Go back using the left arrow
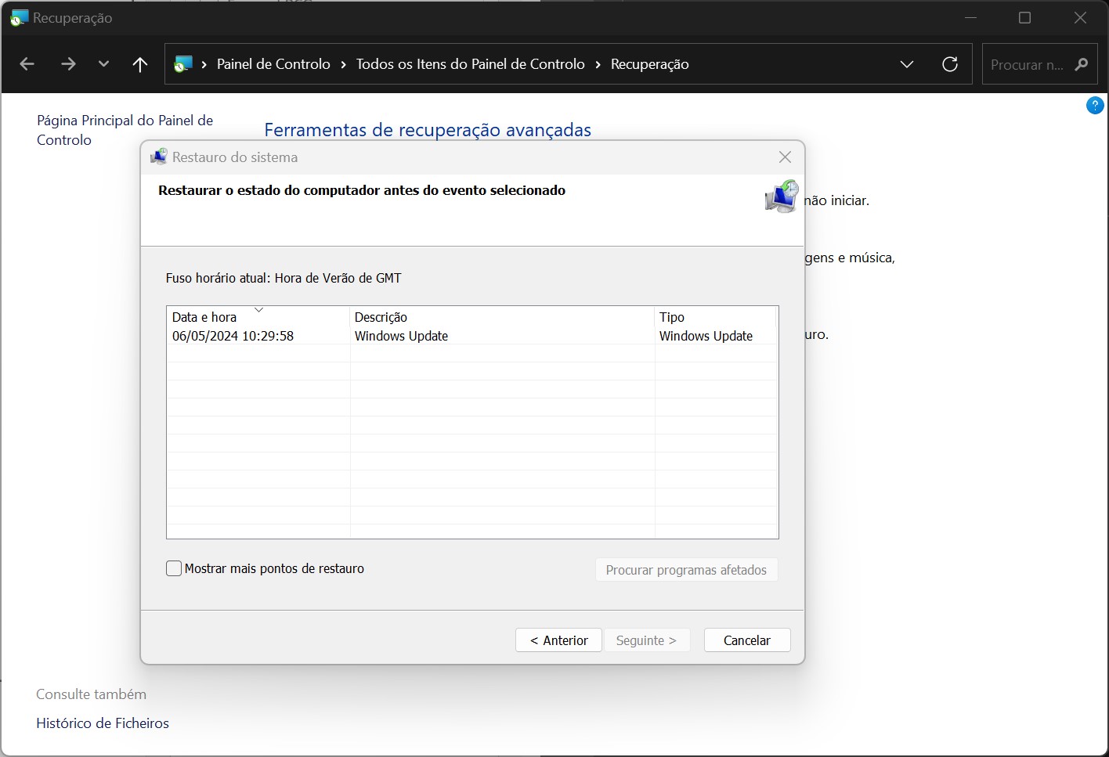The height and width of the screenshot is (757, 1109). [x=27, y=64]
